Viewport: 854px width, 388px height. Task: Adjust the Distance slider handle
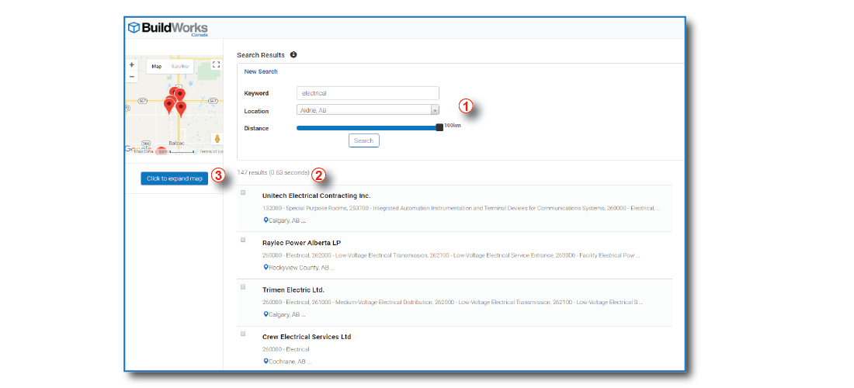[439, 127]
